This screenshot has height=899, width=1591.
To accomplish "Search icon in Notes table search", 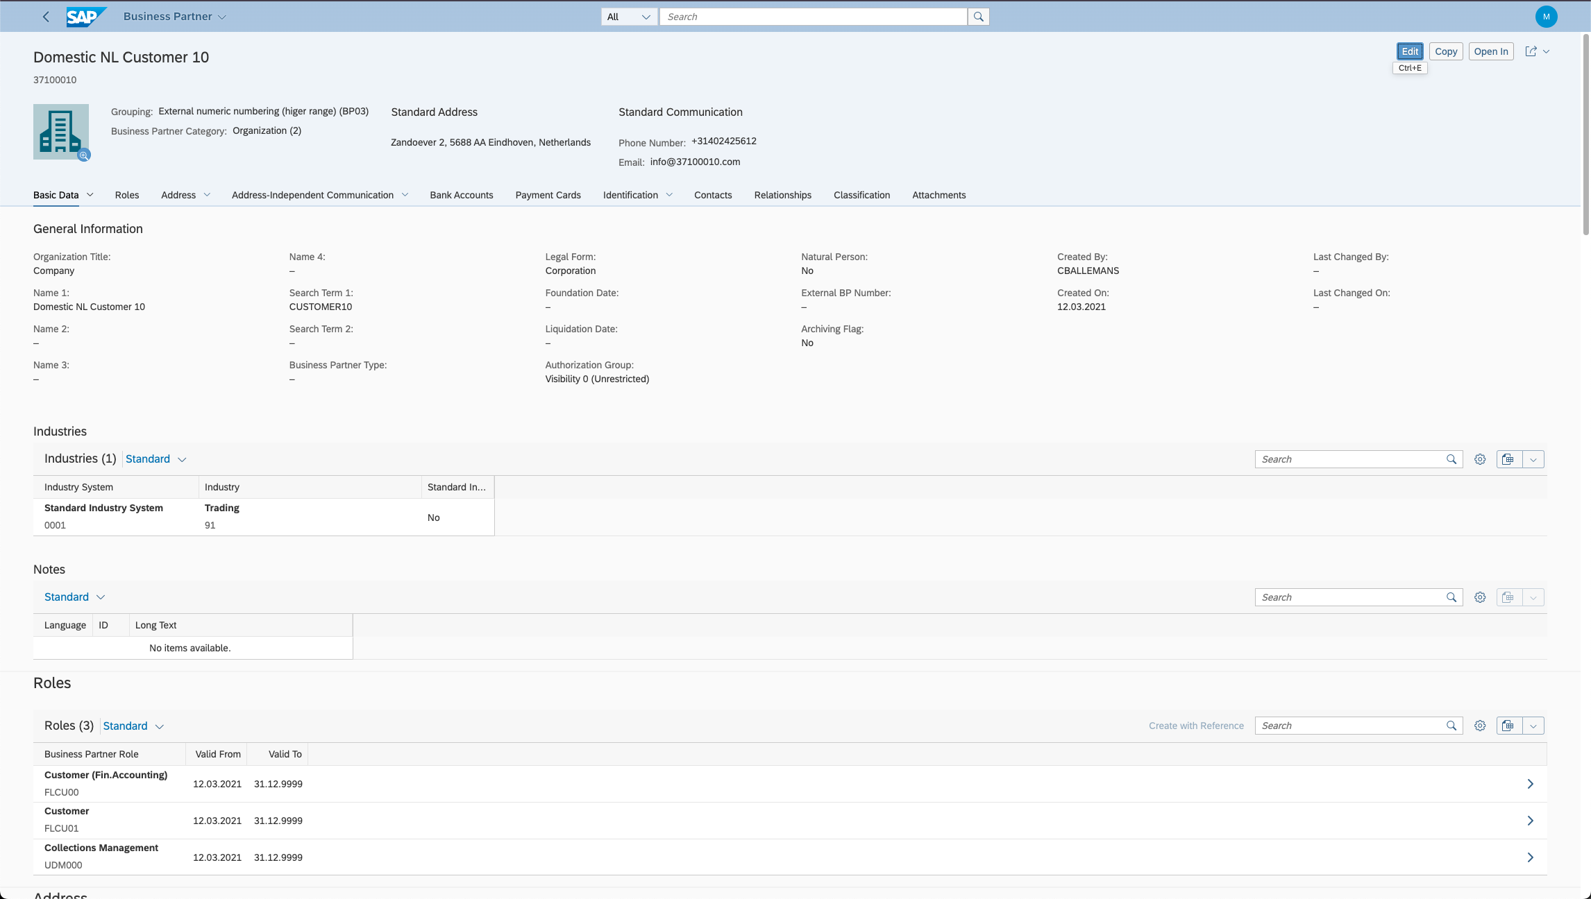I will coord(1451,597).
